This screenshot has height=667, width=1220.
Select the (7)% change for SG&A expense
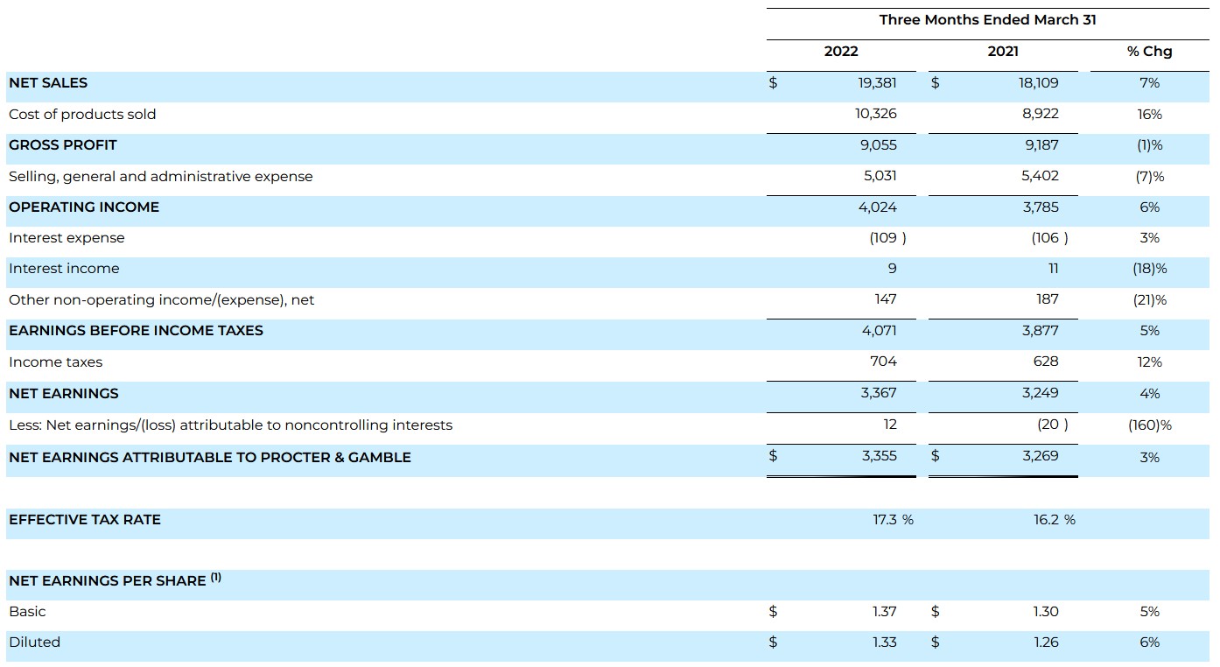click(1150, 177)
